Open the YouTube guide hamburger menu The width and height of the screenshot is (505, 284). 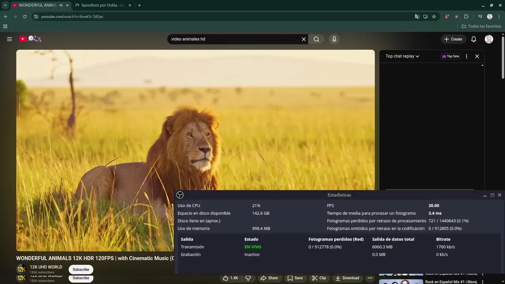tap(9, 39)
